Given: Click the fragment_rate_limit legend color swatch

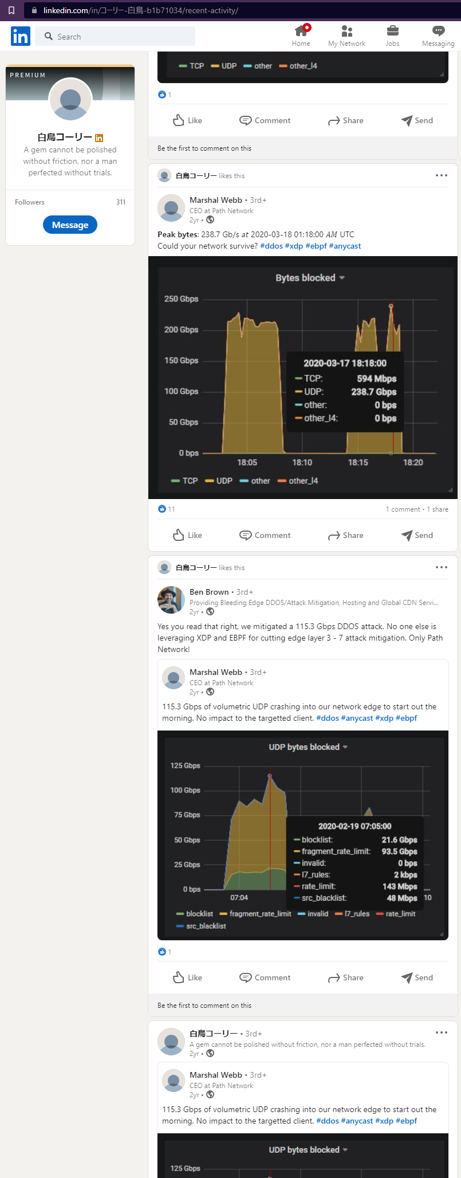Looking at the screenshot, I should click(x=224, y=914).
